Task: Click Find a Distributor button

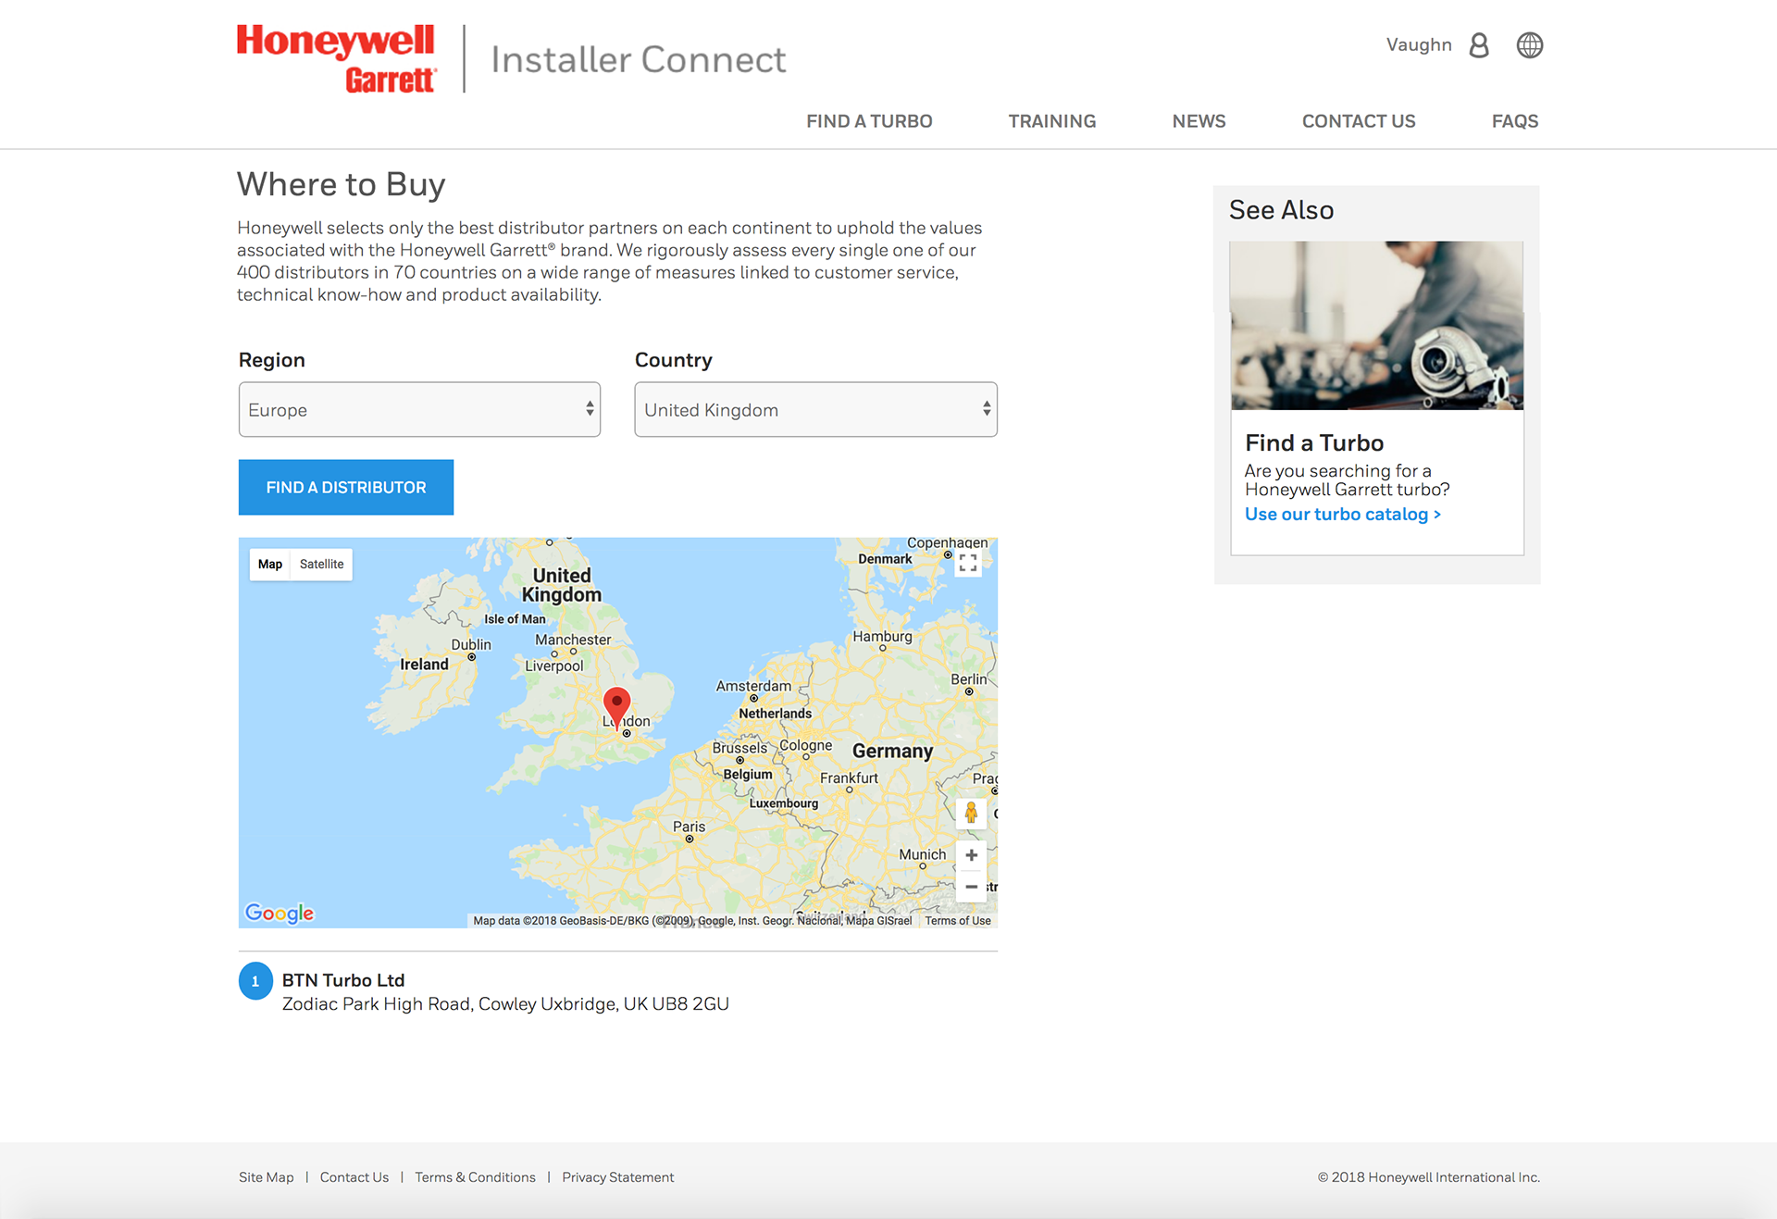Action: (x=346, y=487)
